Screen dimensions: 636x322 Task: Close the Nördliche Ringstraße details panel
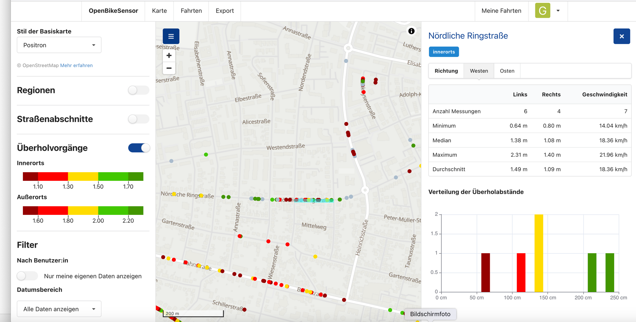[621, 36]
